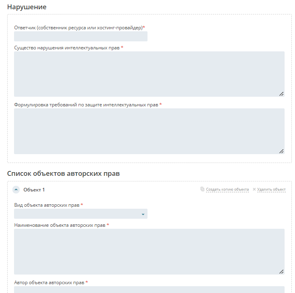This screenshot has height=293, width=295.
Task: Grab resize handle of Существо нарушения textarea
Action: tap(281, 94)
